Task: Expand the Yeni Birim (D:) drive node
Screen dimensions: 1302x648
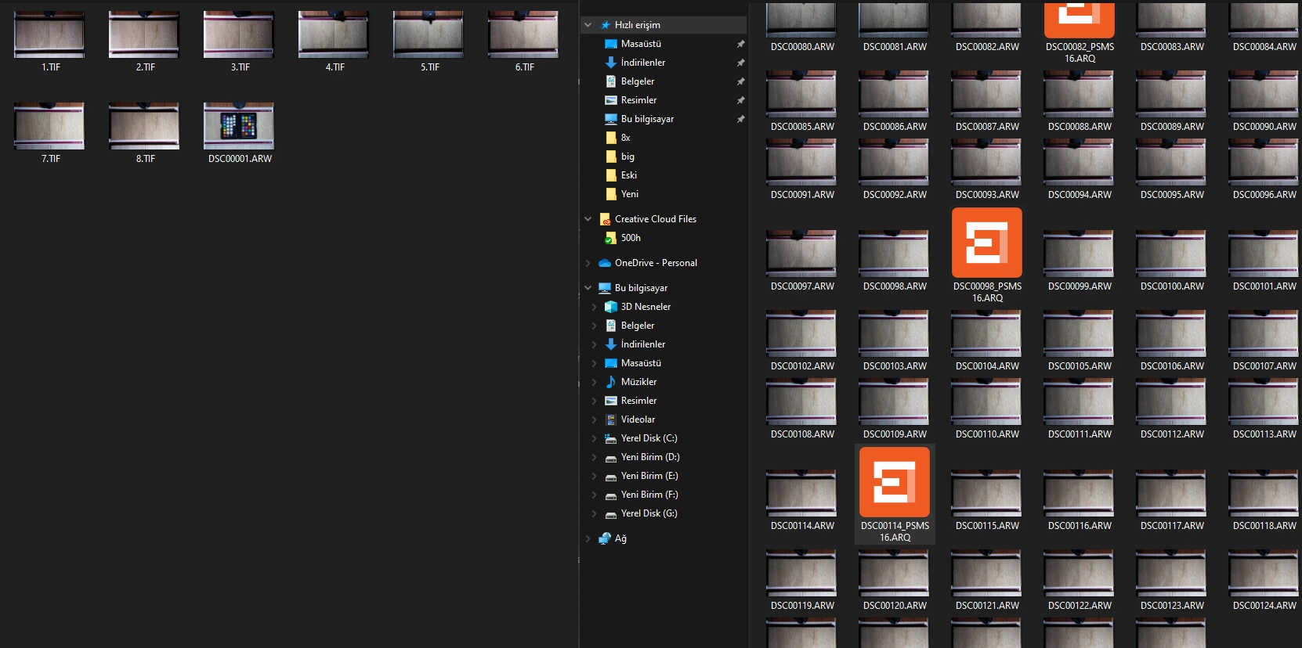Action: point(594,457)
